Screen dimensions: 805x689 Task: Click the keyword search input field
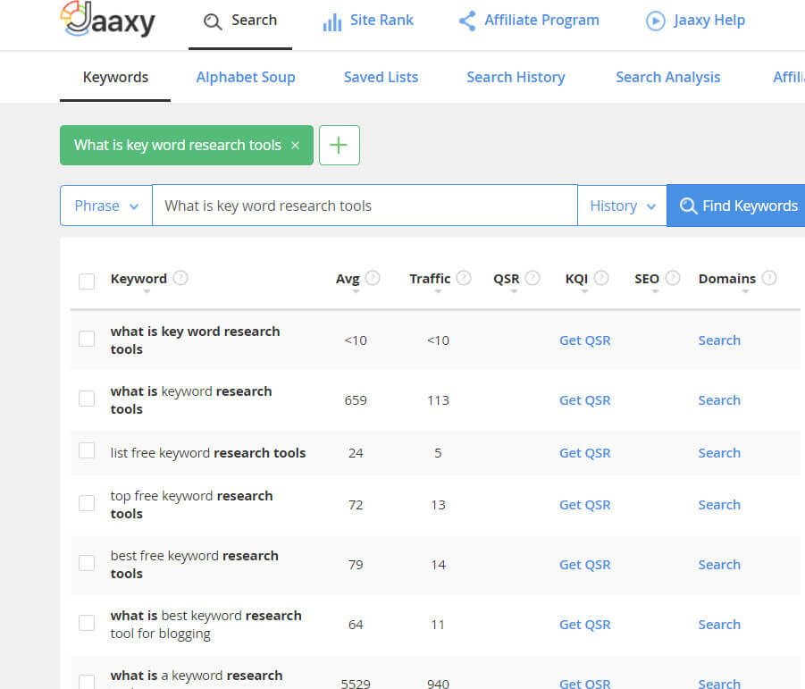(x=365, y=206)
